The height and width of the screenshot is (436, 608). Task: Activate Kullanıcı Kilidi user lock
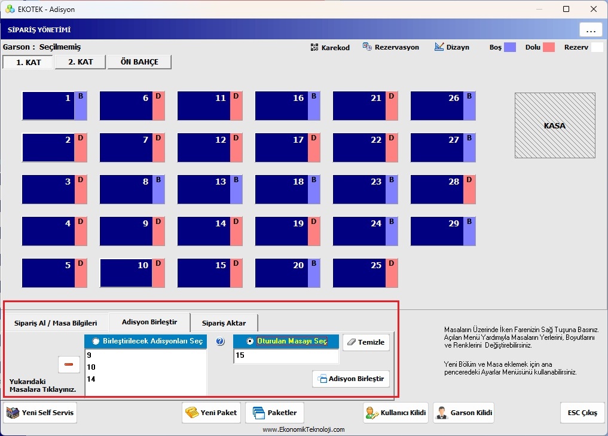396,413
